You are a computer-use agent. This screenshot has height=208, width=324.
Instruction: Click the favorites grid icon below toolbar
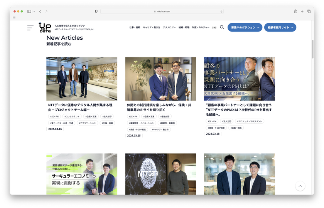[x=14, y=17]
